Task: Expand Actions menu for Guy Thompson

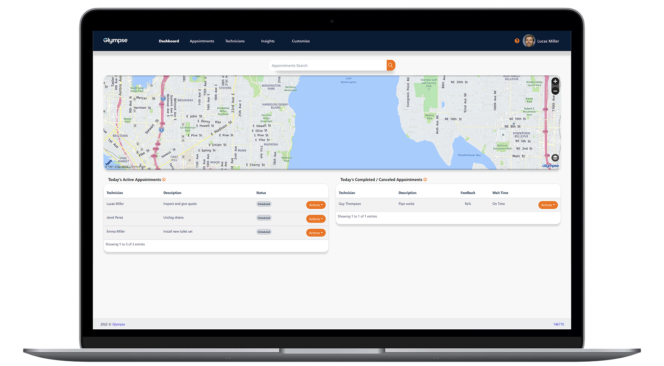Action: (x=548, y=205)
